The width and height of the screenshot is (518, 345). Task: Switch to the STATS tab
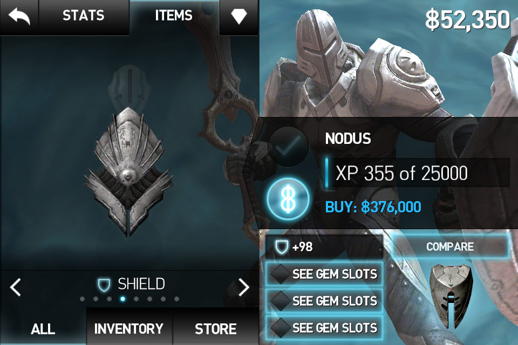(x=84, y=16)
